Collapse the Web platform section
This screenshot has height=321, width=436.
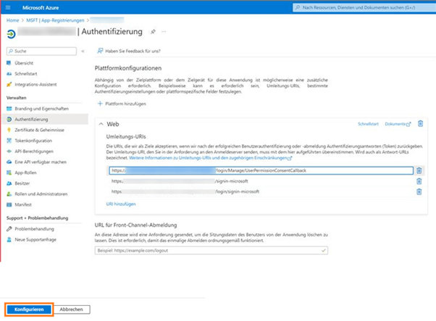click(101, 124)
